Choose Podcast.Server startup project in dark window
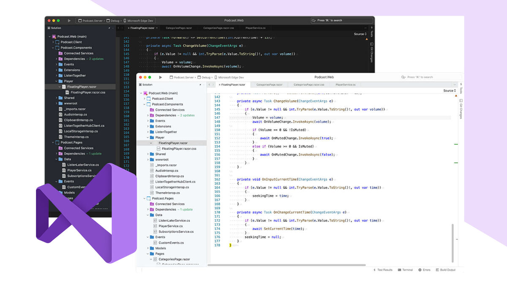507x285 pixels. tap(91, 20)
